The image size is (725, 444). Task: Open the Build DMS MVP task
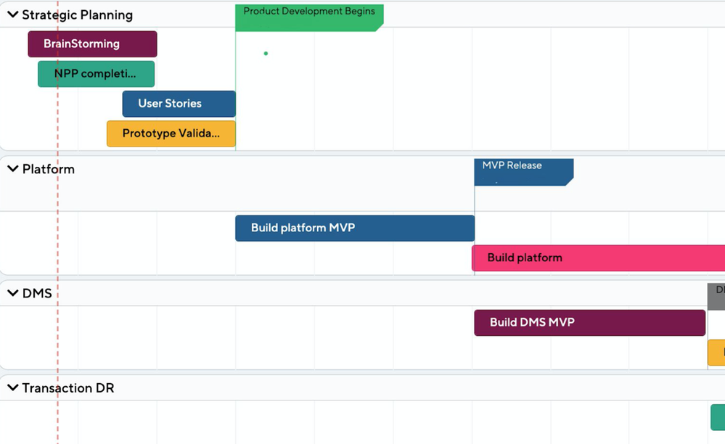pos(589,323)
